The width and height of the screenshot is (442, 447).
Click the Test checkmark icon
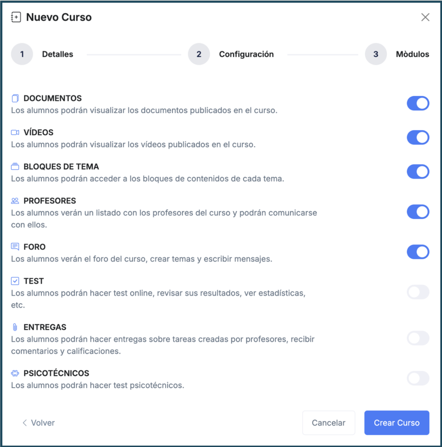tap(15, 281)
